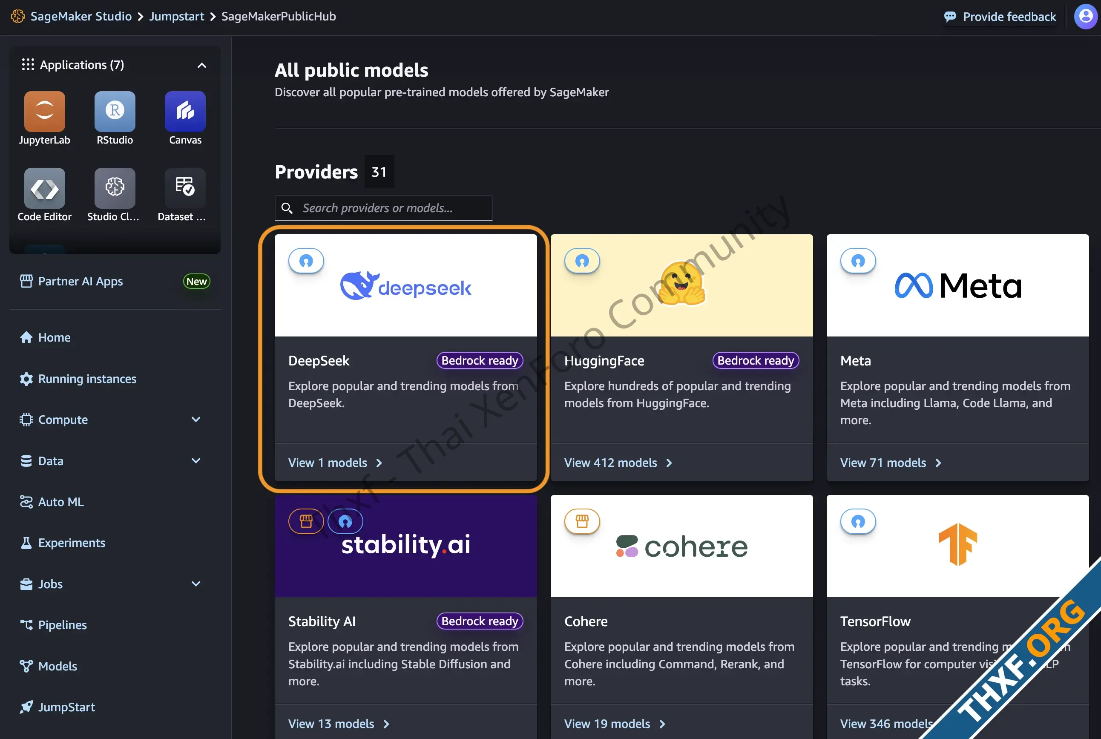Viewport: 1101px width, 739px height.
Task: Click the blue badge icon on HuggingFace card
Action: pos(582,261)
